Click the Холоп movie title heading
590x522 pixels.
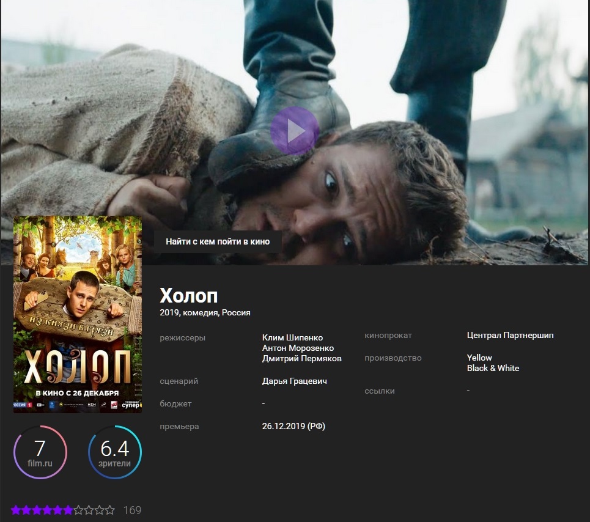188,296
